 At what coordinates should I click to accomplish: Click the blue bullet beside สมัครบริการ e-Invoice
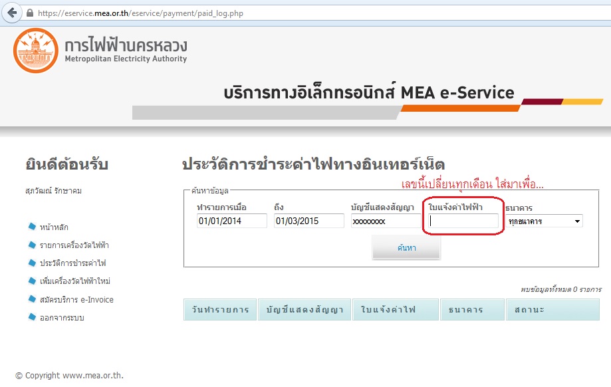tap(32, 299)
